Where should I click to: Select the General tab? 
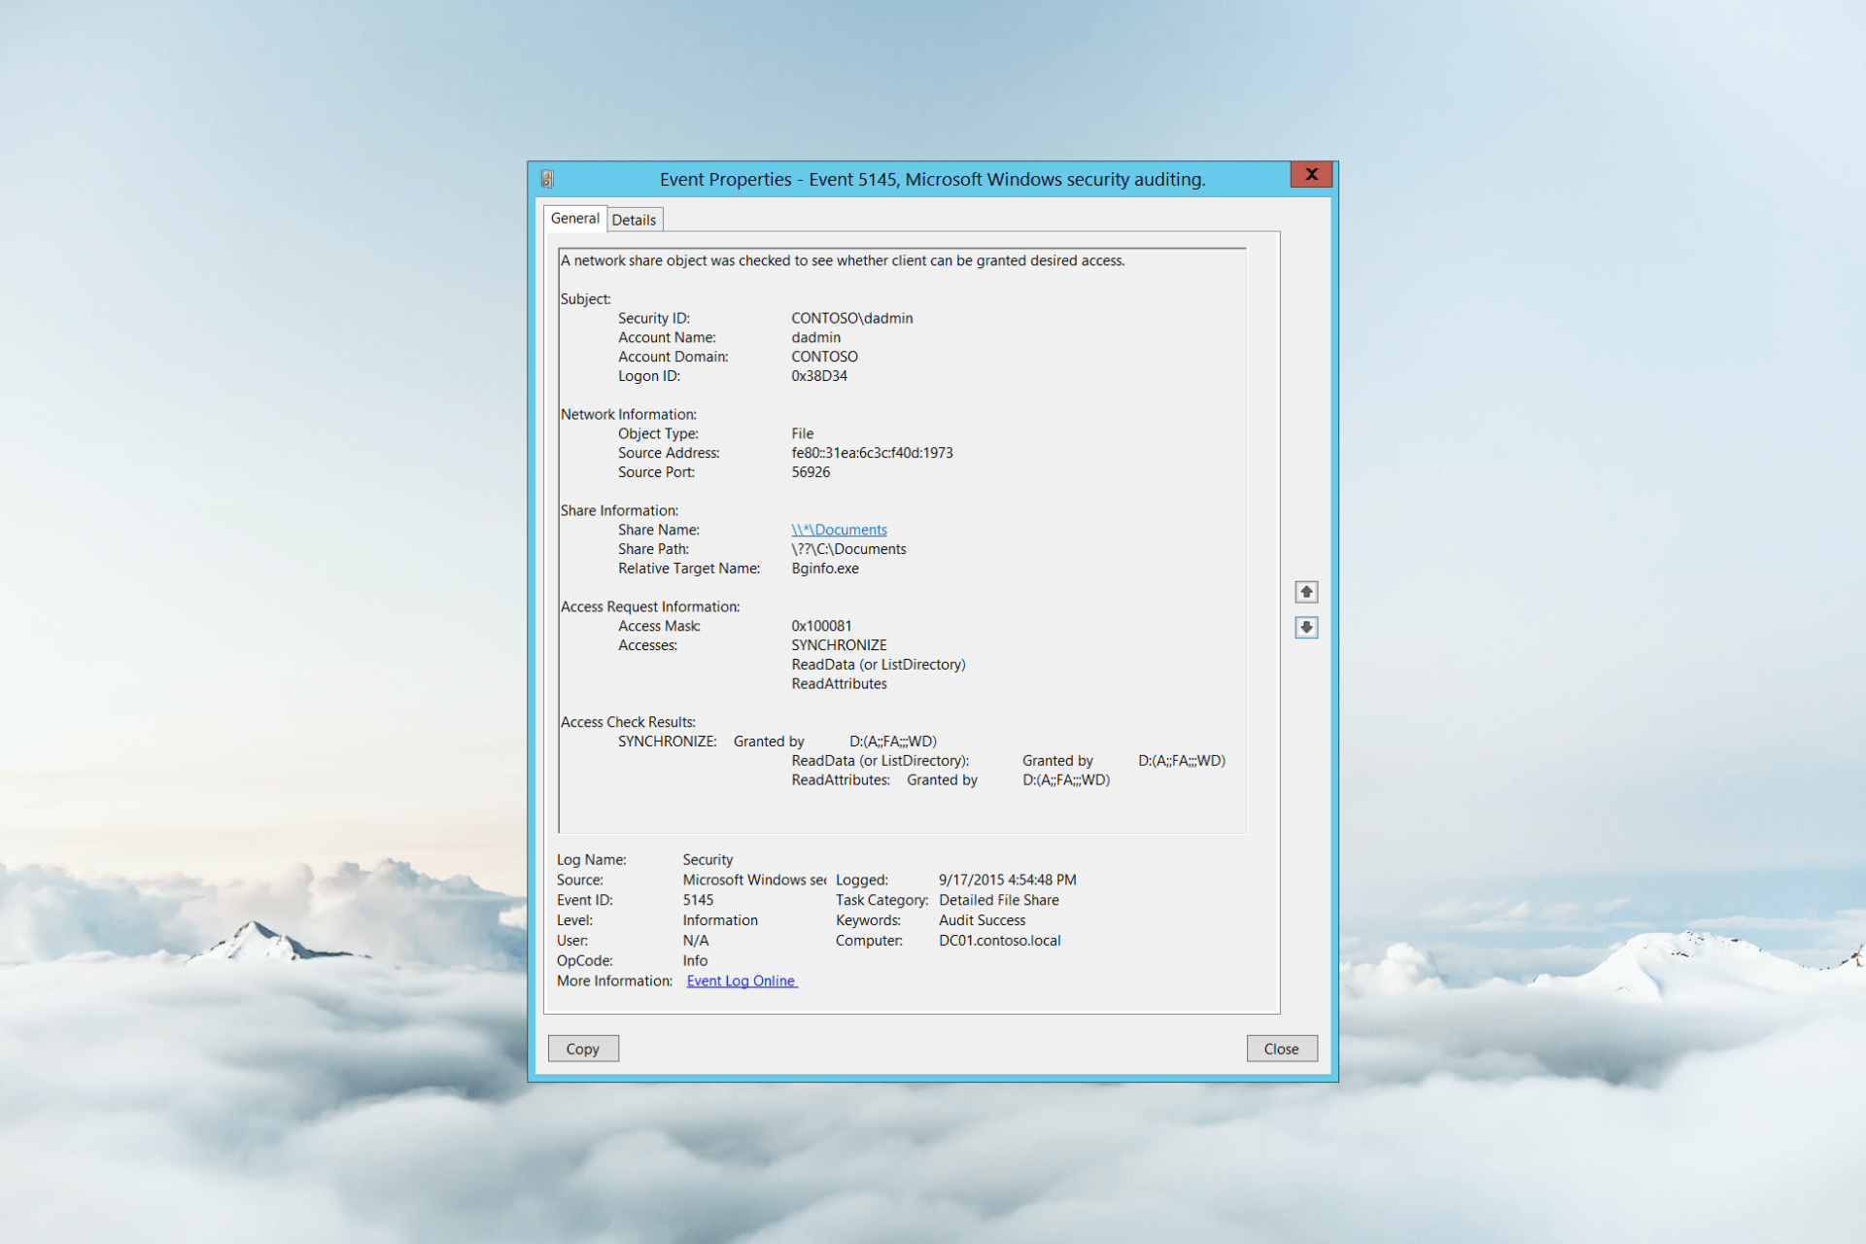(574, 219)
